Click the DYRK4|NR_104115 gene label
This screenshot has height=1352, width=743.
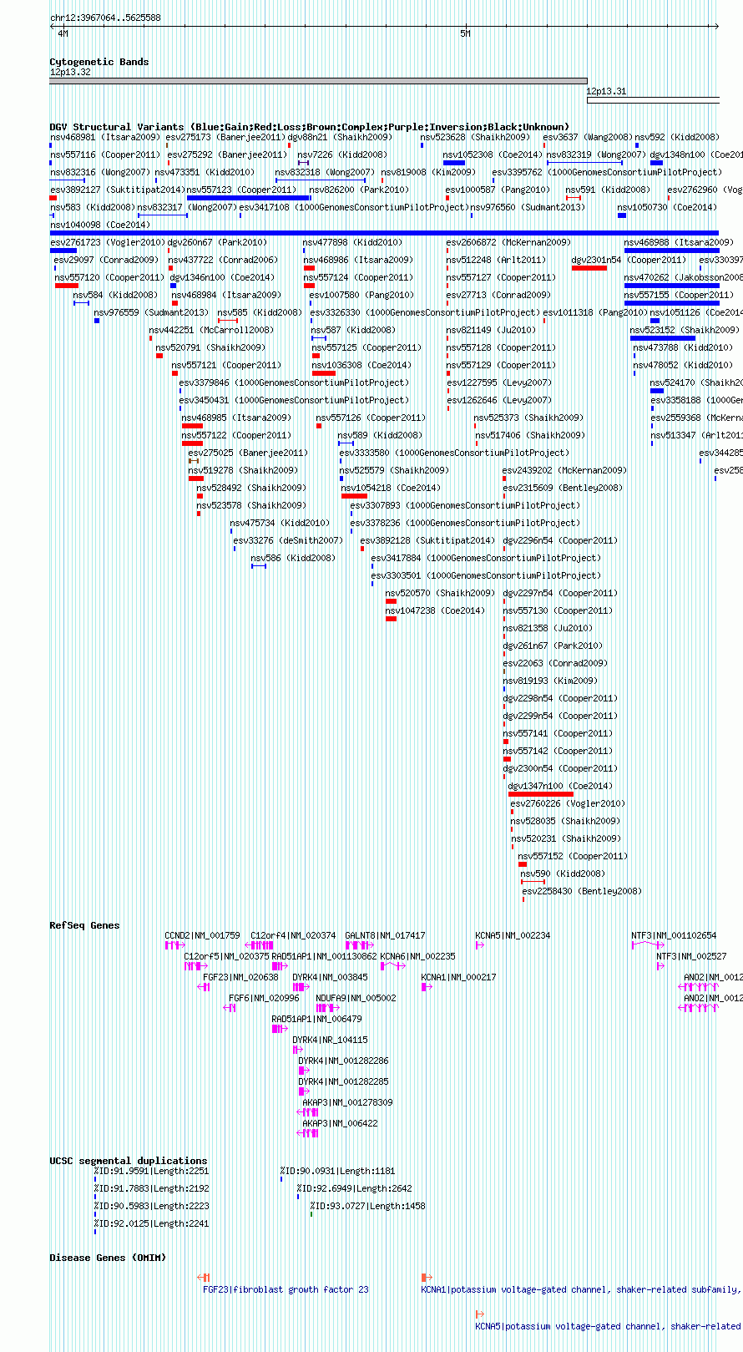pyautogui.click(x=330, y=1040)
